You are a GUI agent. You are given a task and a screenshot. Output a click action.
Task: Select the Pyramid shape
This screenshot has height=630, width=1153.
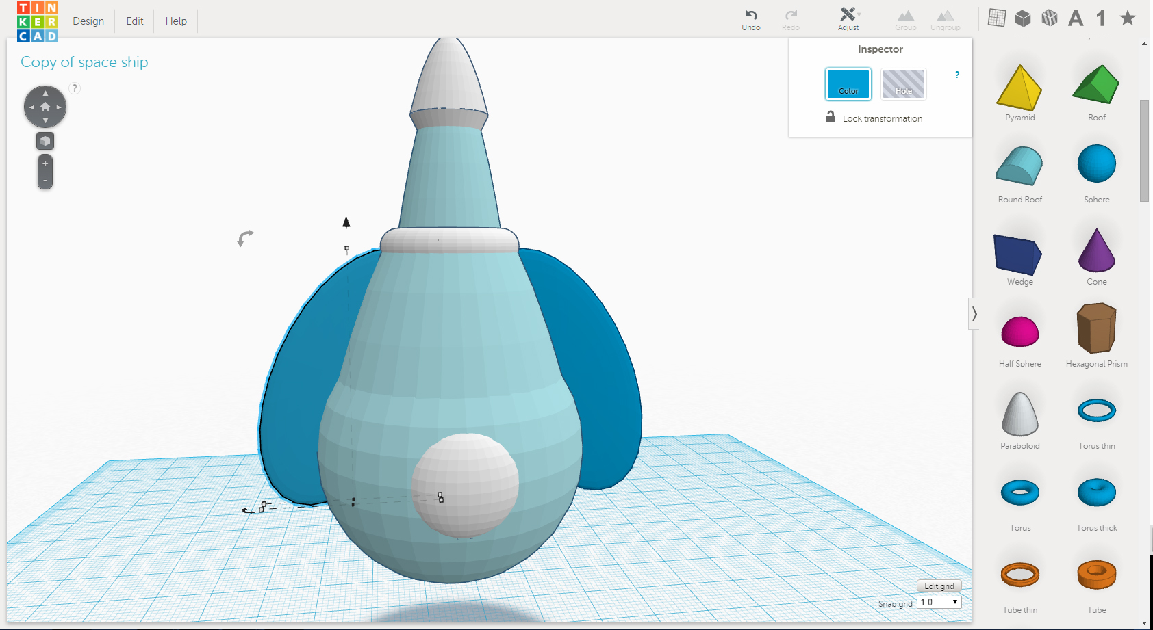pos(1019,94)
